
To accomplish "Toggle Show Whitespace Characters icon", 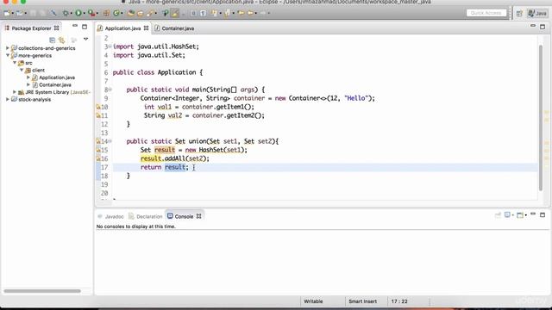I will coord(204,13).
